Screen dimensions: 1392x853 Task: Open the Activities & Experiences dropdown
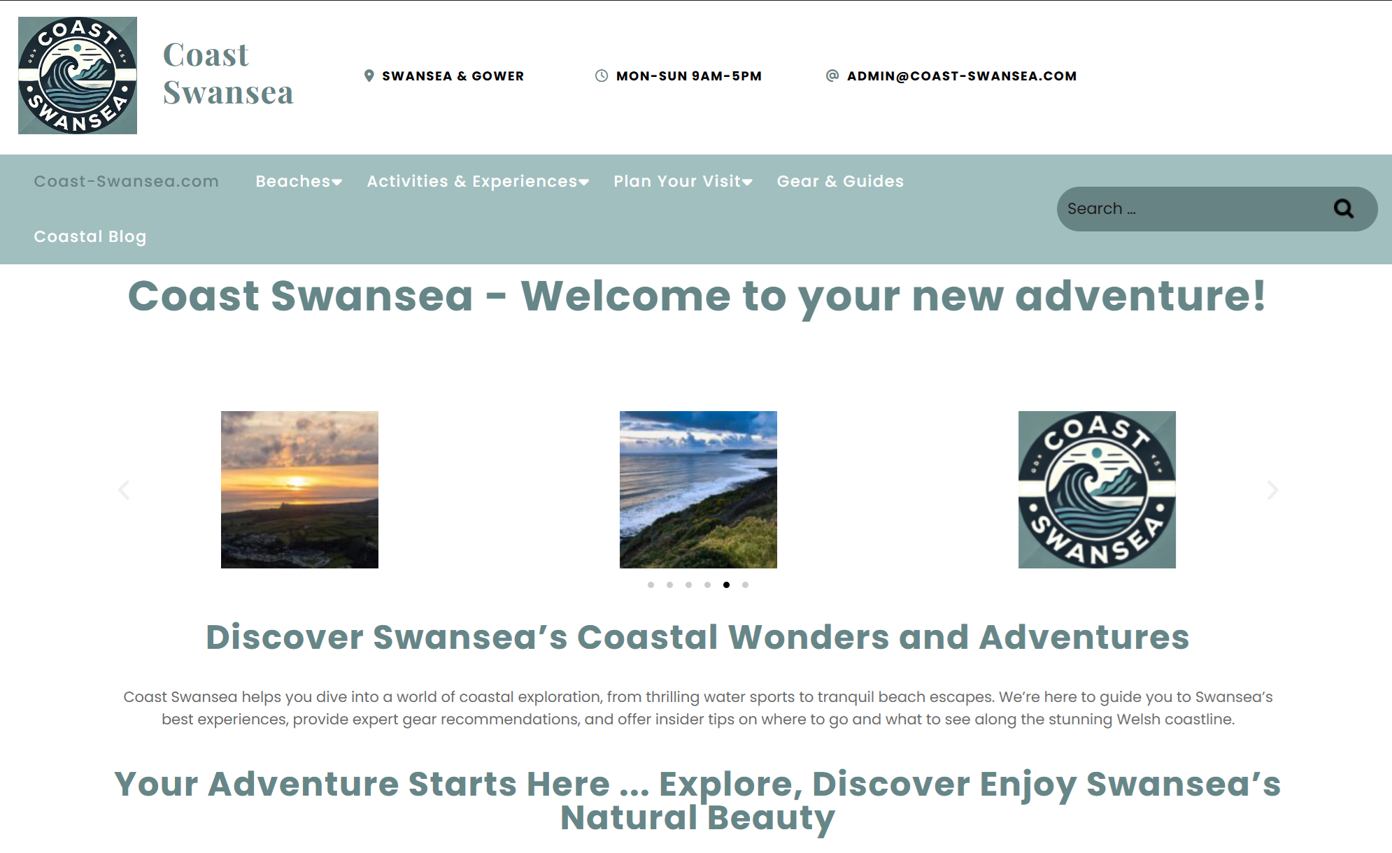[x=478, y=182]
